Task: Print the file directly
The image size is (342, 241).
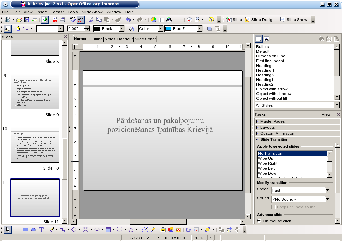Action: 63,20
